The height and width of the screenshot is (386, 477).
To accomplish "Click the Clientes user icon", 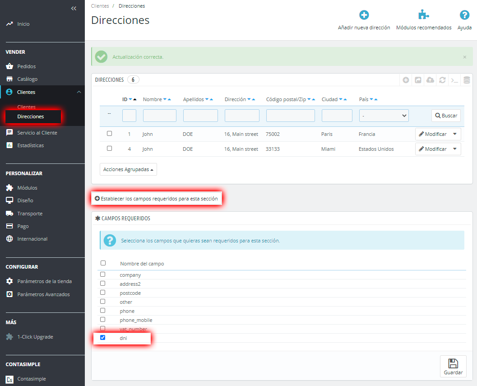I will point(9,92).
